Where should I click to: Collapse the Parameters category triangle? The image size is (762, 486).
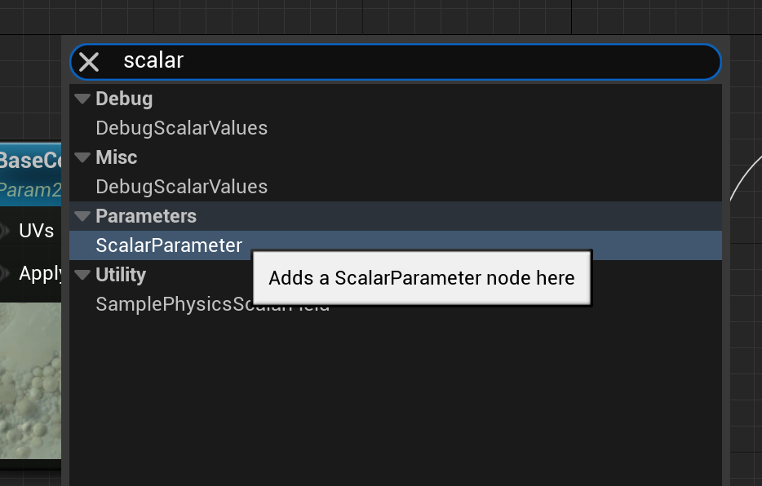point(82,216)
